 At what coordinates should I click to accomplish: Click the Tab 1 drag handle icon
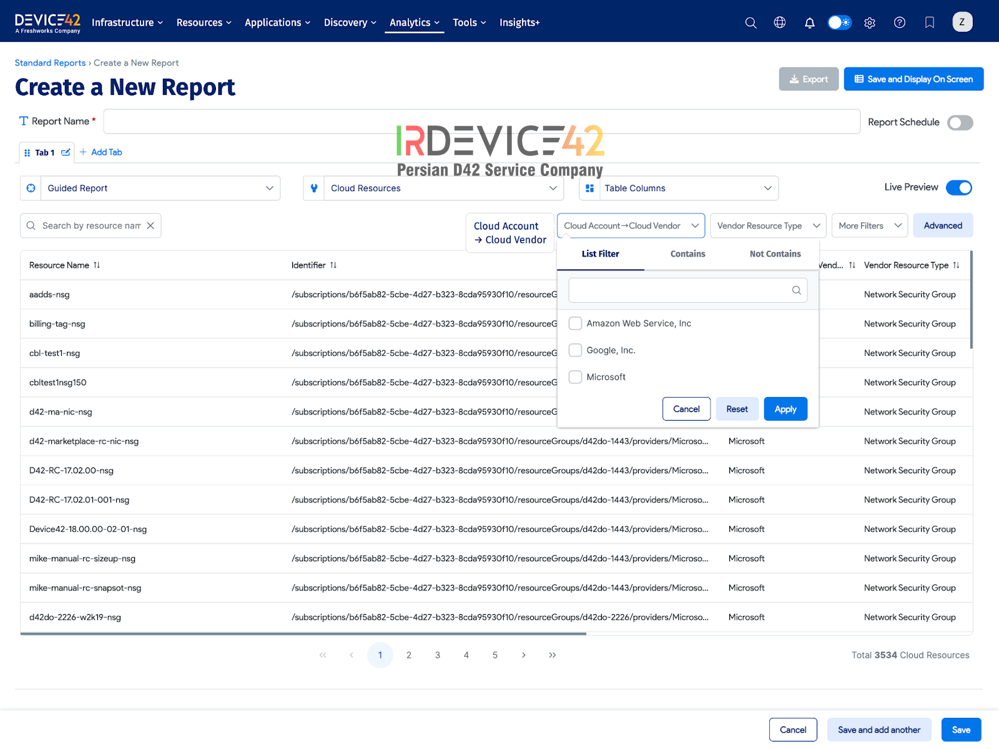click(x=27, y=153)
